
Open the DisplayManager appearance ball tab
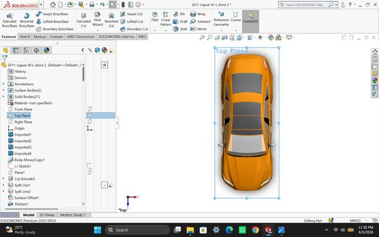tap(46, 50)
